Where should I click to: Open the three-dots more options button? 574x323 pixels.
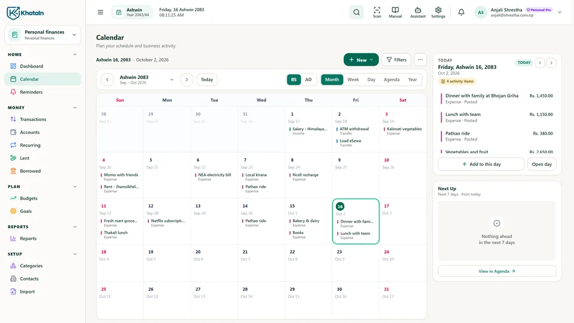(x=420, y=60)
